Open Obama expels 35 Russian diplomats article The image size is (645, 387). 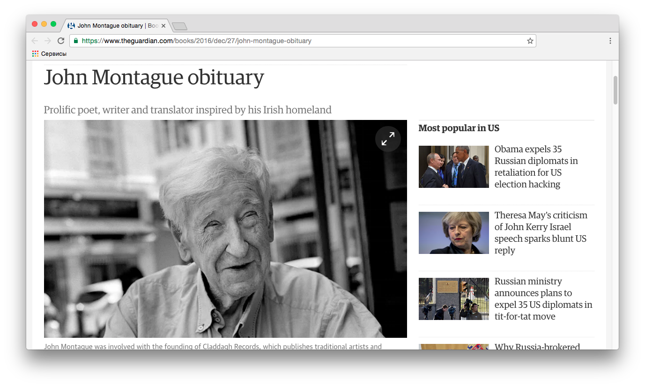tap(536, 167)
